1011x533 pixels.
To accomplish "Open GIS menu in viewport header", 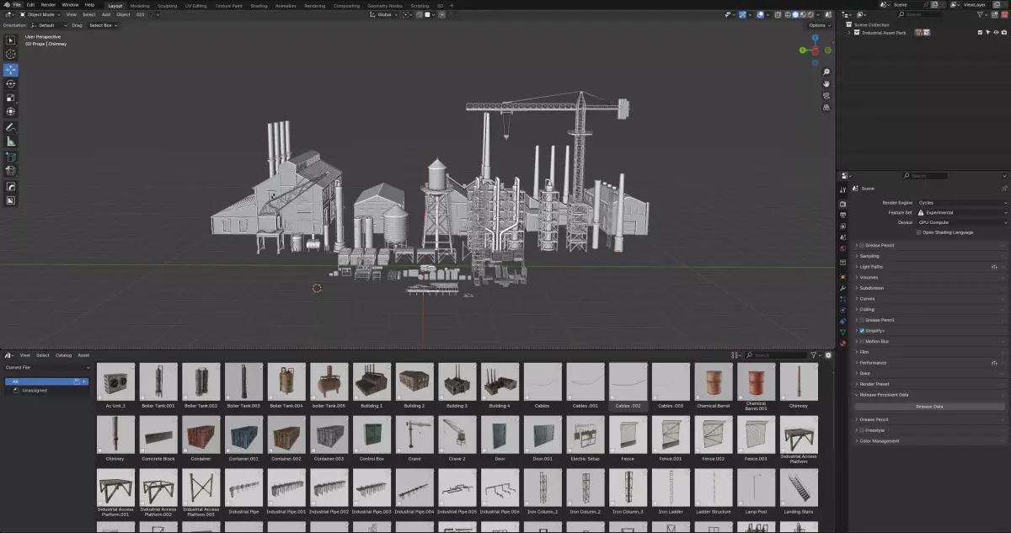I will coord(141,14).
